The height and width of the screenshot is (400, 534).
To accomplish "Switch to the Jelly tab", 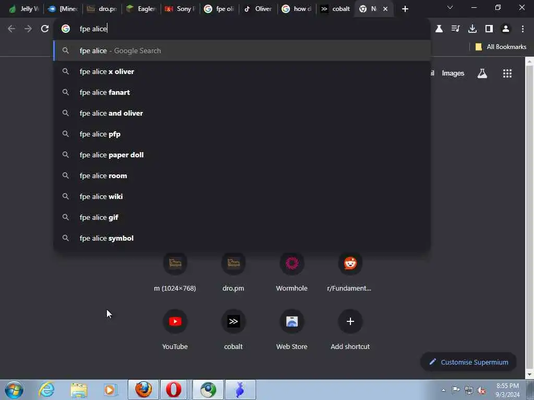I will [24, 9].
